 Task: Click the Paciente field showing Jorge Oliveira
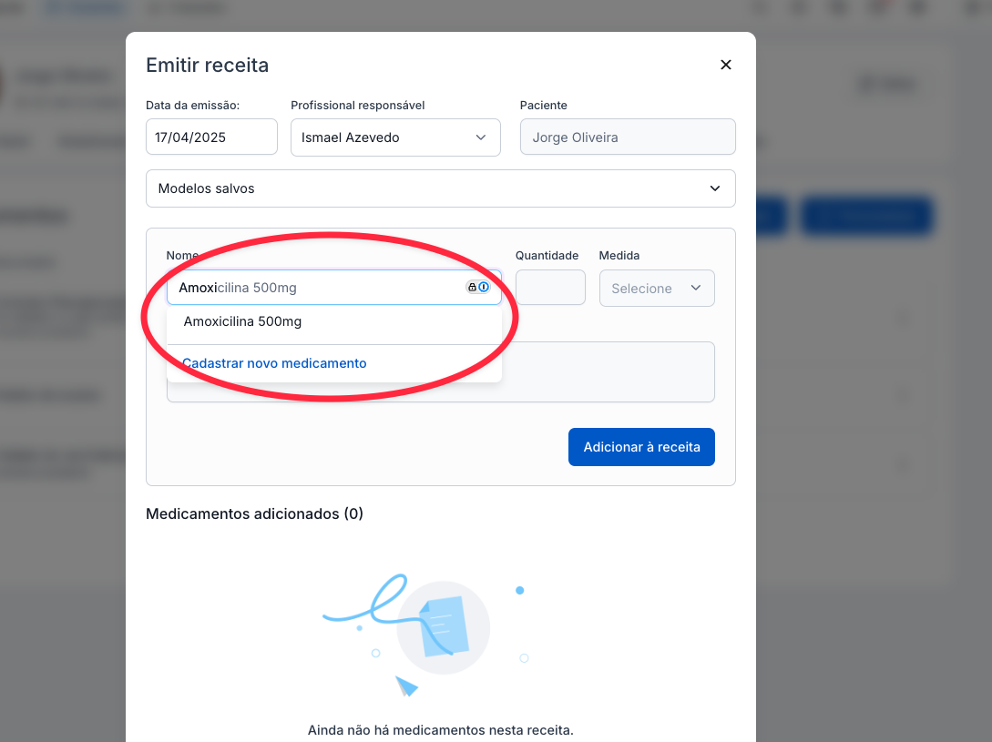click(627, 137)
